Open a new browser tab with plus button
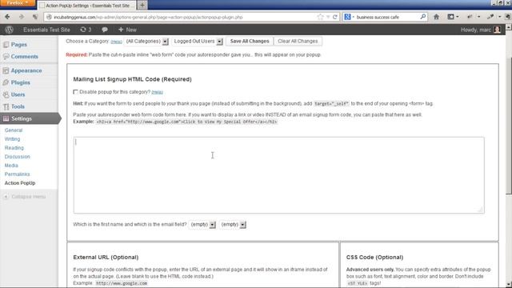Screen dimensions: 512x288 coord(142,6)
